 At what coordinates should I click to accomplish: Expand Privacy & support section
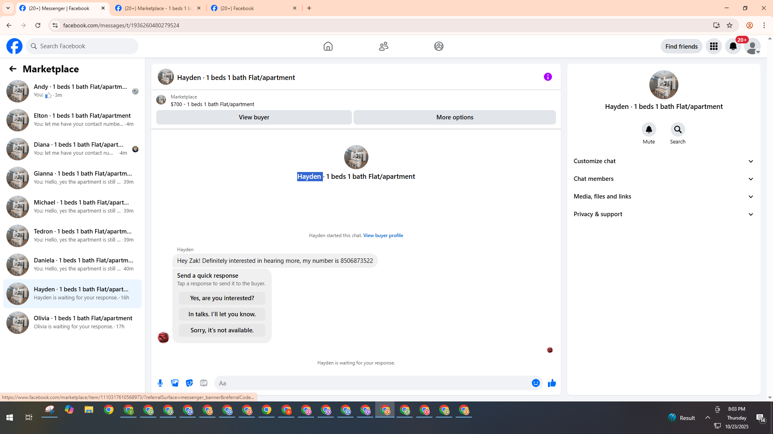click(663, 214)
